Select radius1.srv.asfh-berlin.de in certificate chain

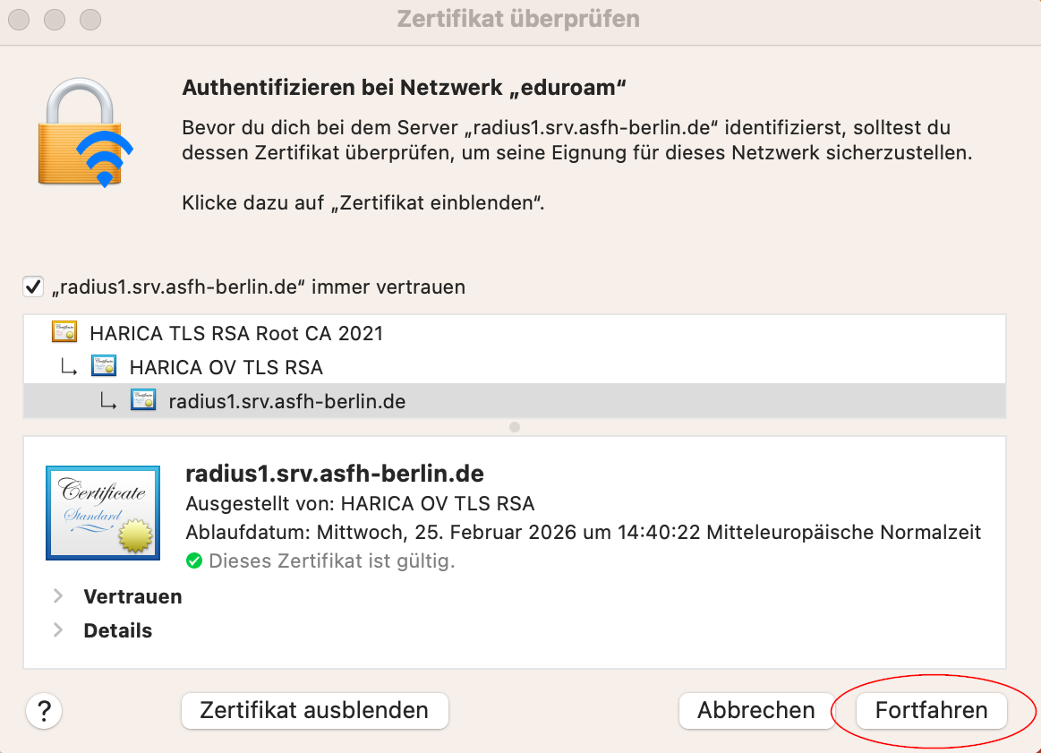click(515, 401)
